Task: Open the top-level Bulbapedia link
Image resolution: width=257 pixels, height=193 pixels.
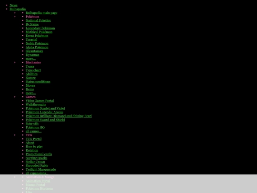Action: tap(18, 9)
